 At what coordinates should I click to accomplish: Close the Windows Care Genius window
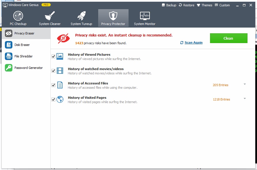[x=251, y=5]
